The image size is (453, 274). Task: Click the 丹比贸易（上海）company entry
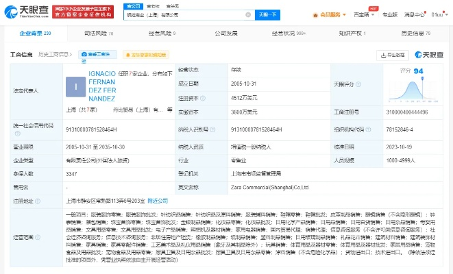pos(138,110)
